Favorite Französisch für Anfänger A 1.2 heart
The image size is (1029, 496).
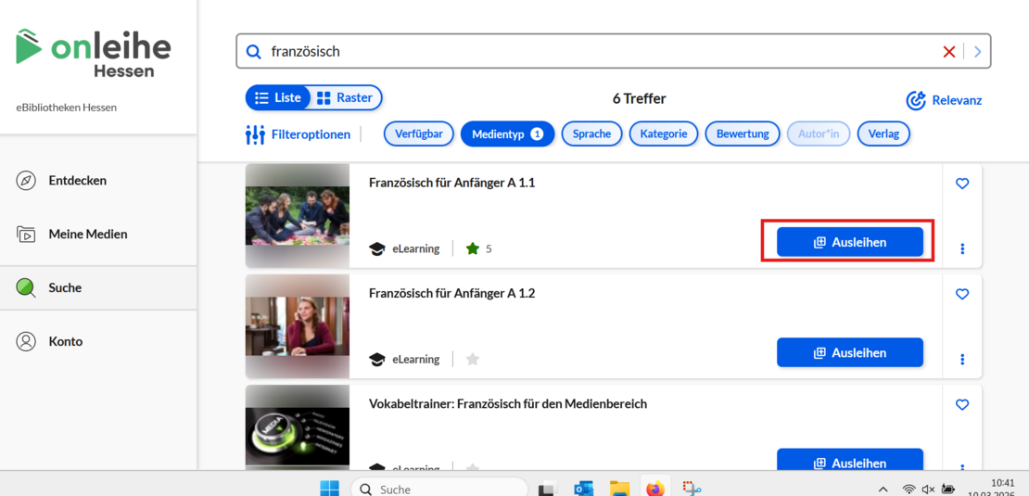point(962,294)
